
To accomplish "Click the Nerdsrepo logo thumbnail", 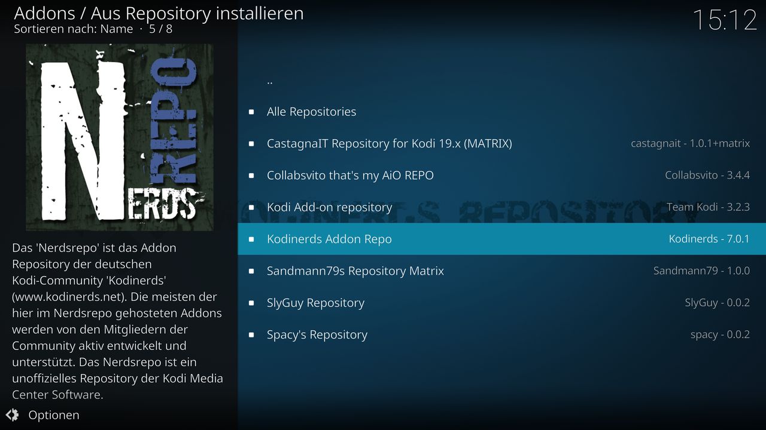I will click(x=119, y=137).
